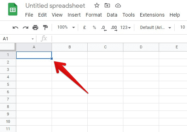This screenshot has height=132, width=187.
Task: Open the Tools menu
Action: 129,15
